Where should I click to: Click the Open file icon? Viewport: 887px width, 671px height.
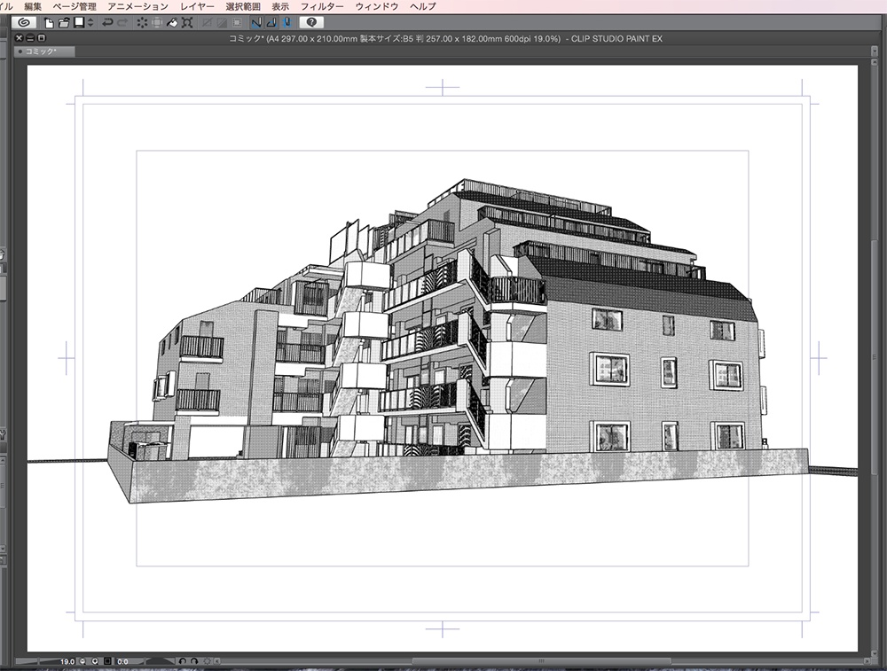[x=64, y=22]
